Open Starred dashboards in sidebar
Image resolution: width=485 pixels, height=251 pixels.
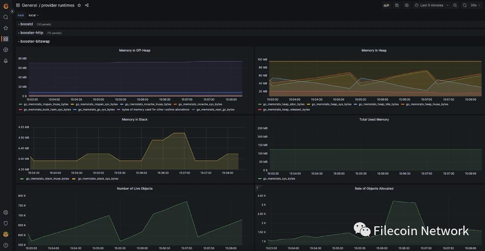pyautogui.click(x=6, y=28)
